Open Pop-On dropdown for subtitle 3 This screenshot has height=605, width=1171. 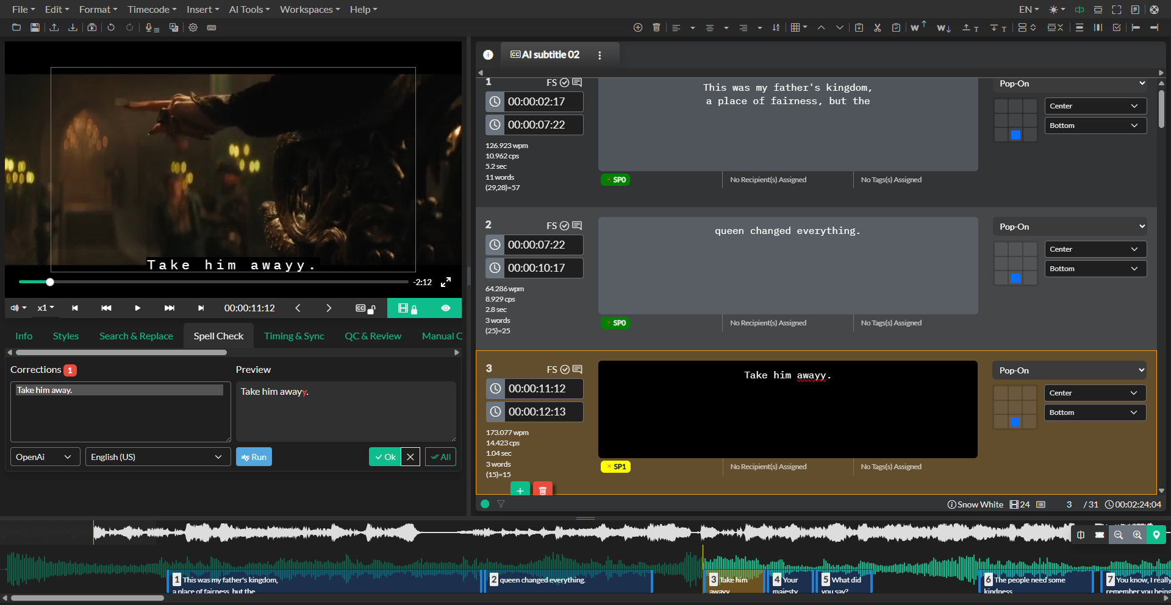pyautogui.click(x=1070, y=370)
